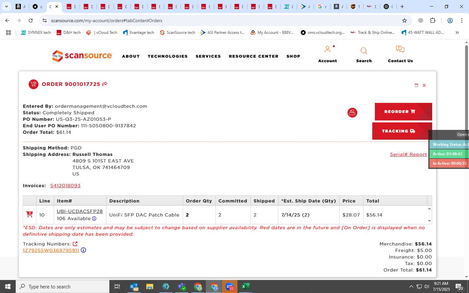Maximize the order panel
The image size is (469, 293).
click(x=416, y=85)
